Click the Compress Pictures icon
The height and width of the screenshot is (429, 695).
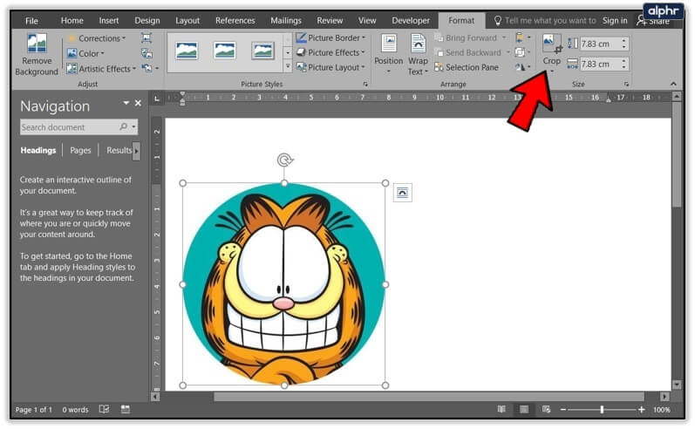(x=146, y=38)
